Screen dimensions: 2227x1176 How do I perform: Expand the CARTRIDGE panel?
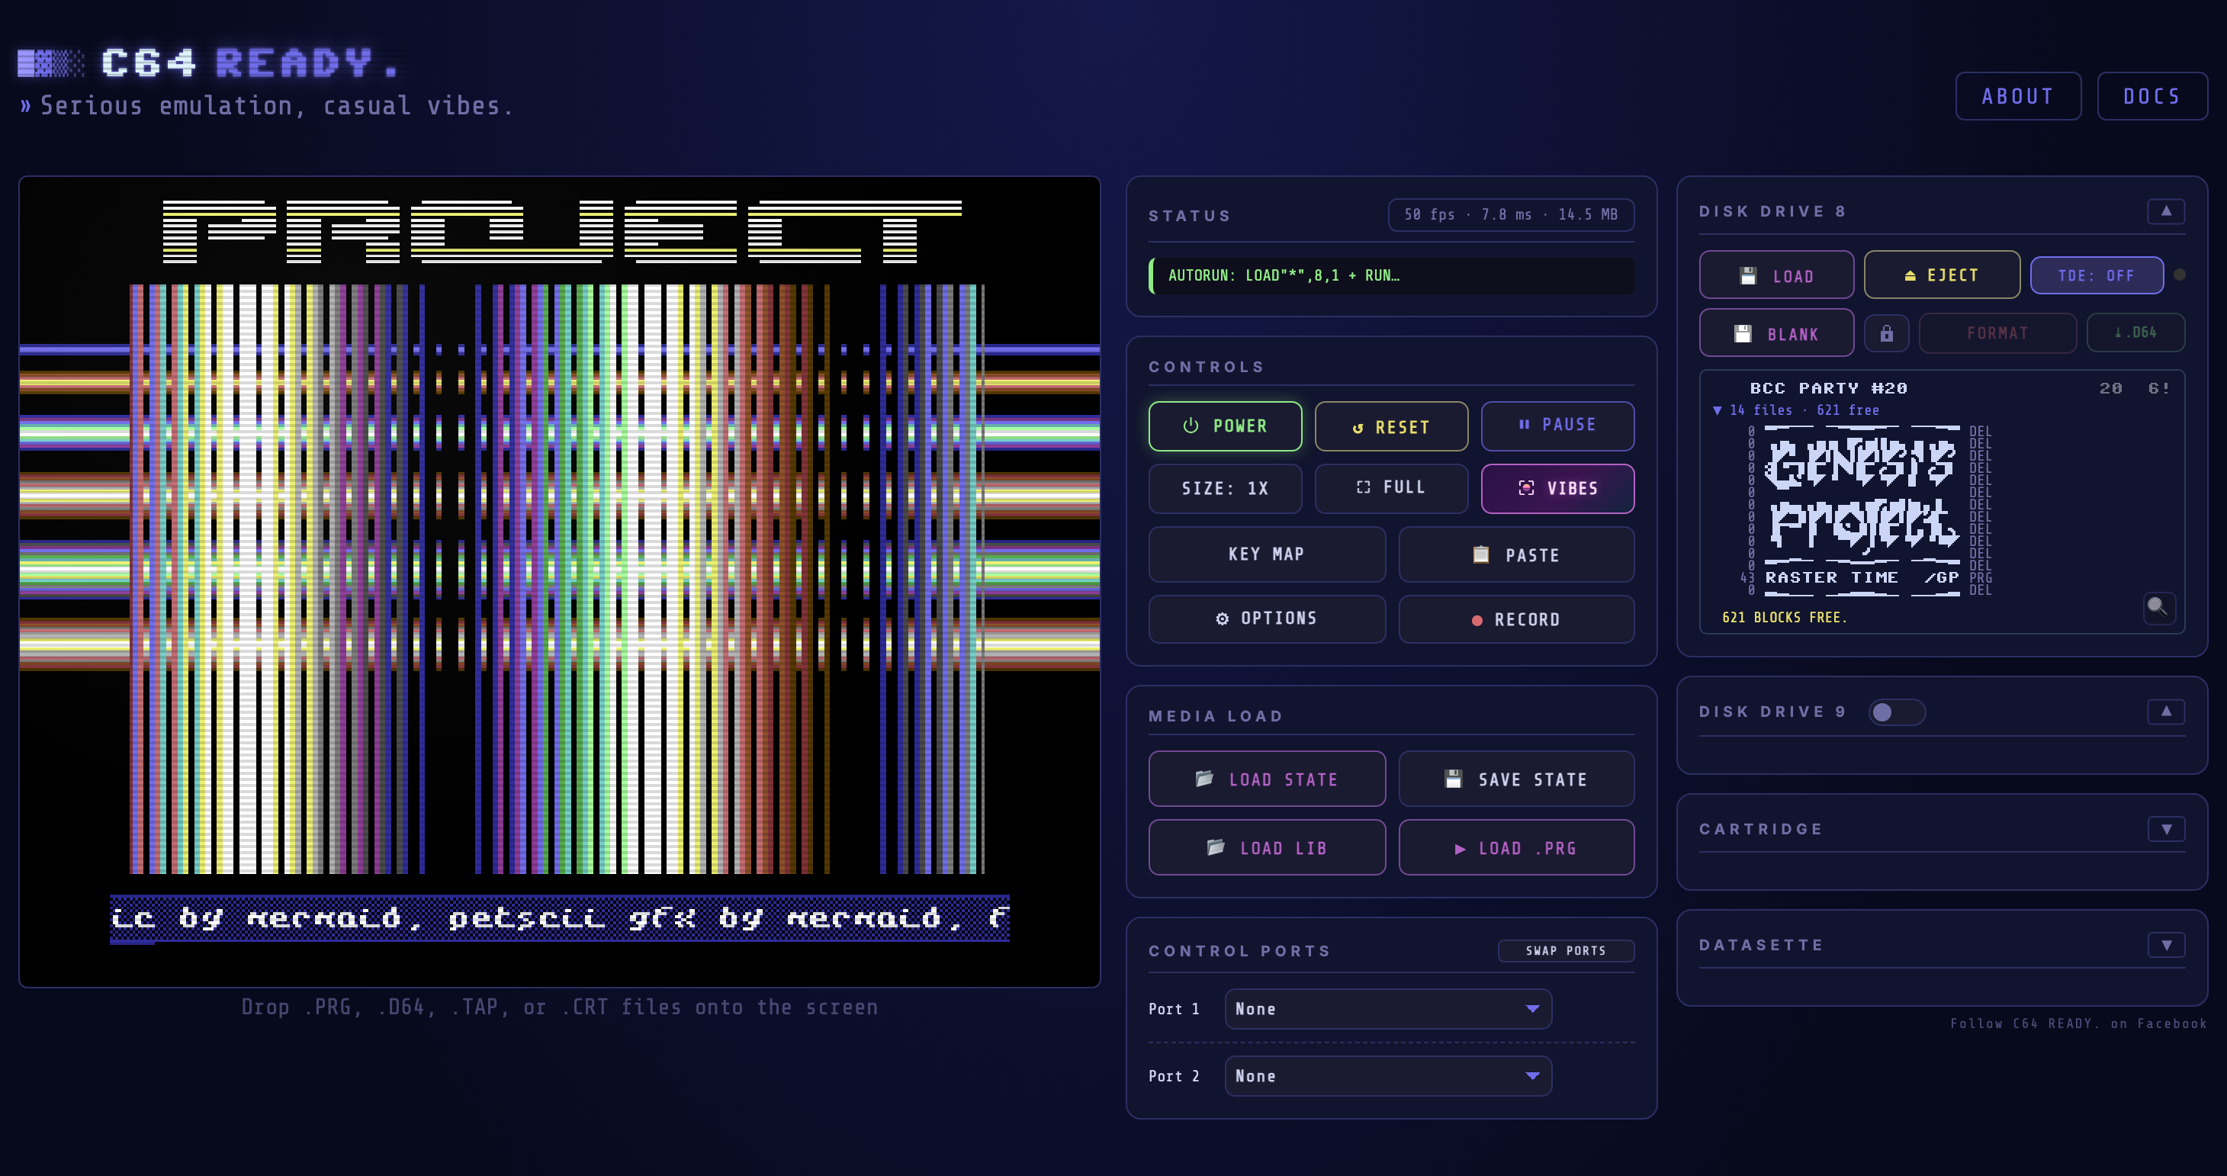click(2166, 828)
